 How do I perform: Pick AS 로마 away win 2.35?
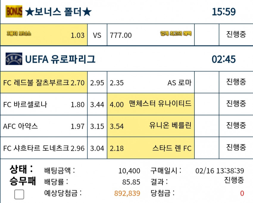(x=151, y=82)
